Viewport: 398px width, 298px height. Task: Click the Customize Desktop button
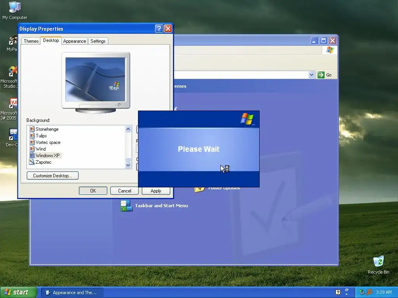point(52,176)
